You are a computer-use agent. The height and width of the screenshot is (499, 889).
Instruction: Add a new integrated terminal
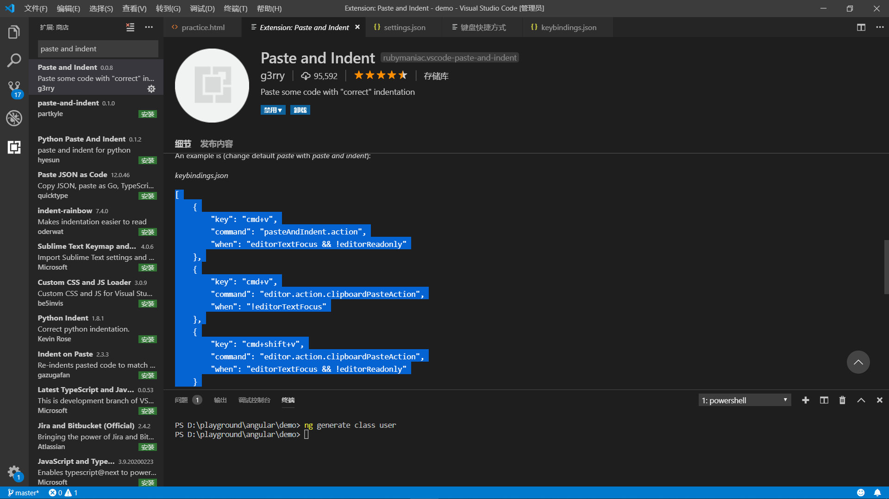coord(806,400)
